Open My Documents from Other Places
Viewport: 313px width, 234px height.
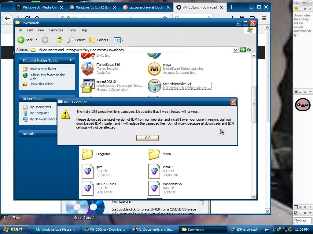click(x=40, y=107)
